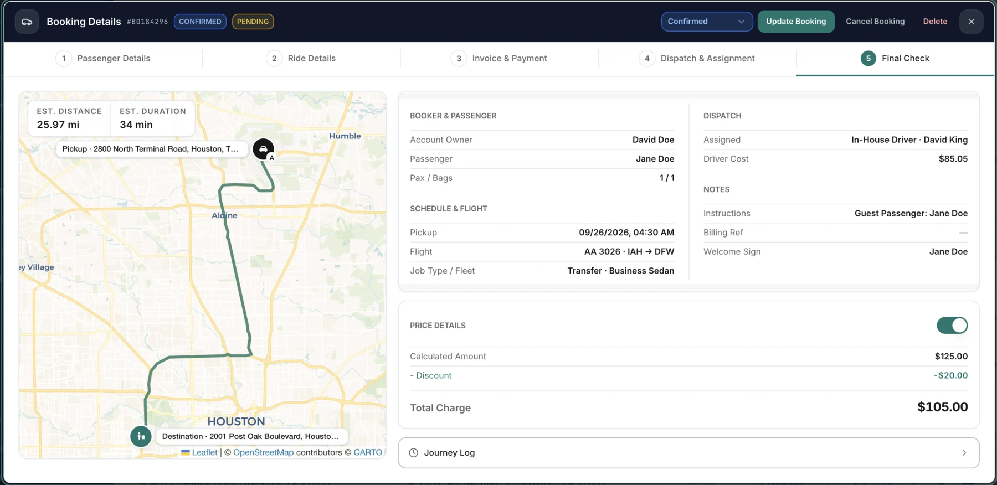Click In-House Driver · David King
The height and width of the screenshot is (485, 997).
point(909,140)
